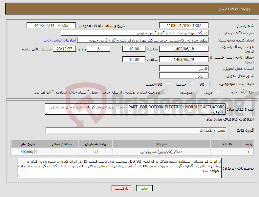This screenshot has height=197, width=259.
Task: Select the متوسط purchase type radio
Action: point(197,92)
